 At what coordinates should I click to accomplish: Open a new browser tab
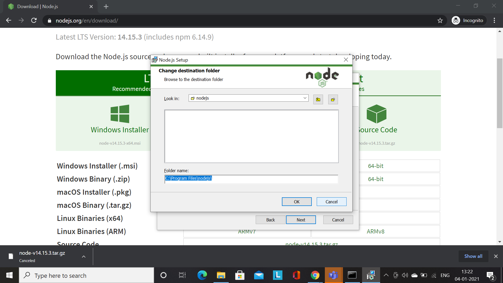pyautogui.click(x=106, y=7)
